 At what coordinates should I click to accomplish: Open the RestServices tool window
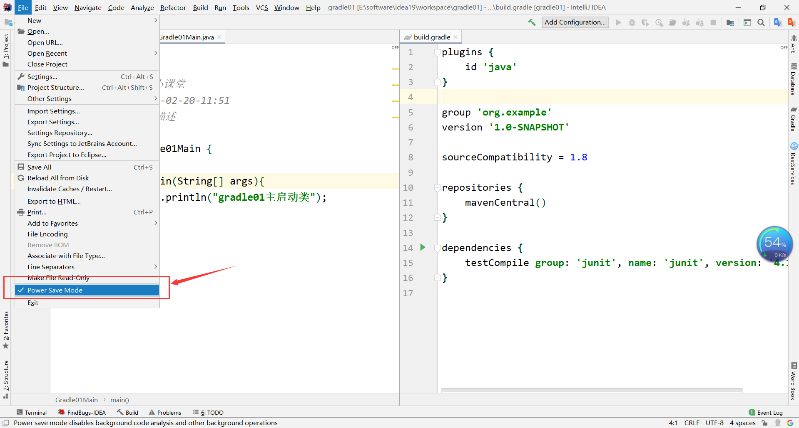click(794, 163)
